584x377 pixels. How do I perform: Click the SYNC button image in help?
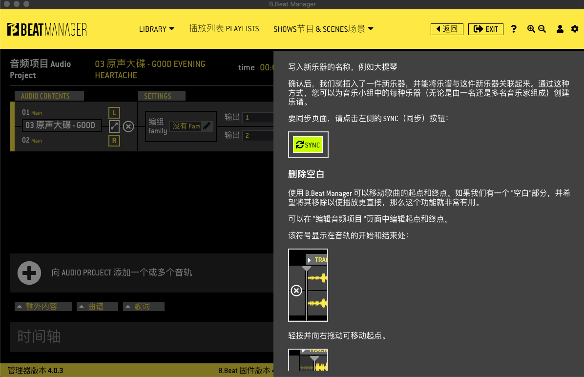(x=308, y=145)
